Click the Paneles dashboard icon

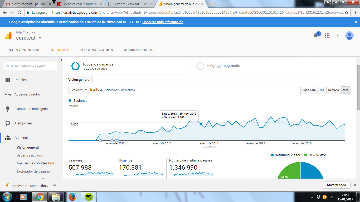[8, 80]
